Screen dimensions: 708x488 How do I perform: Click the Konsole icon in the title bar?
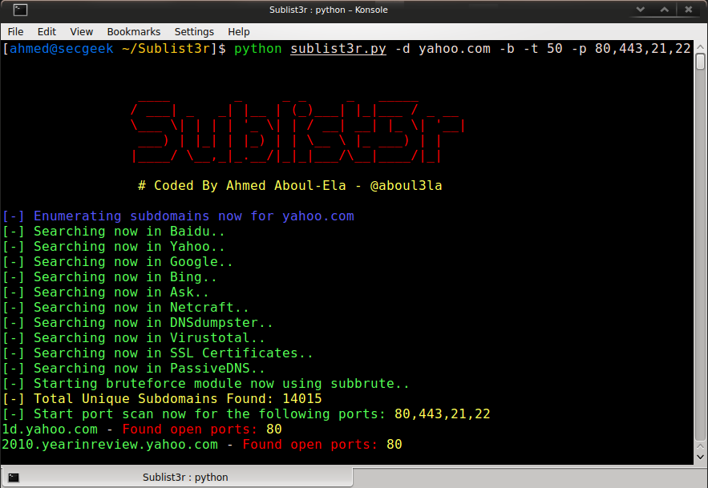click(x=19, y=10)
